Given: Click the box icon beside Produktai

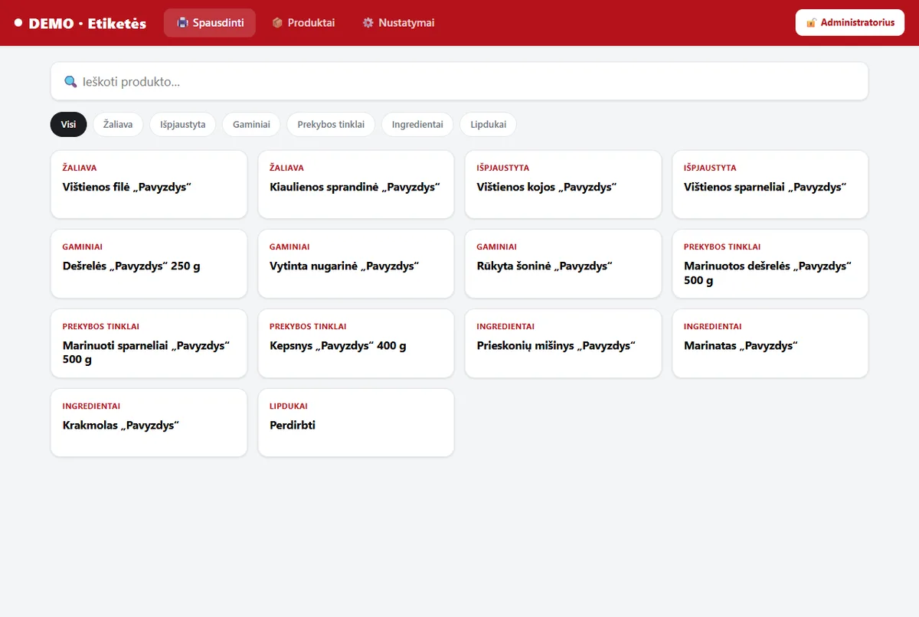Looking at the screenshot, I should click(x=277, y=23).
